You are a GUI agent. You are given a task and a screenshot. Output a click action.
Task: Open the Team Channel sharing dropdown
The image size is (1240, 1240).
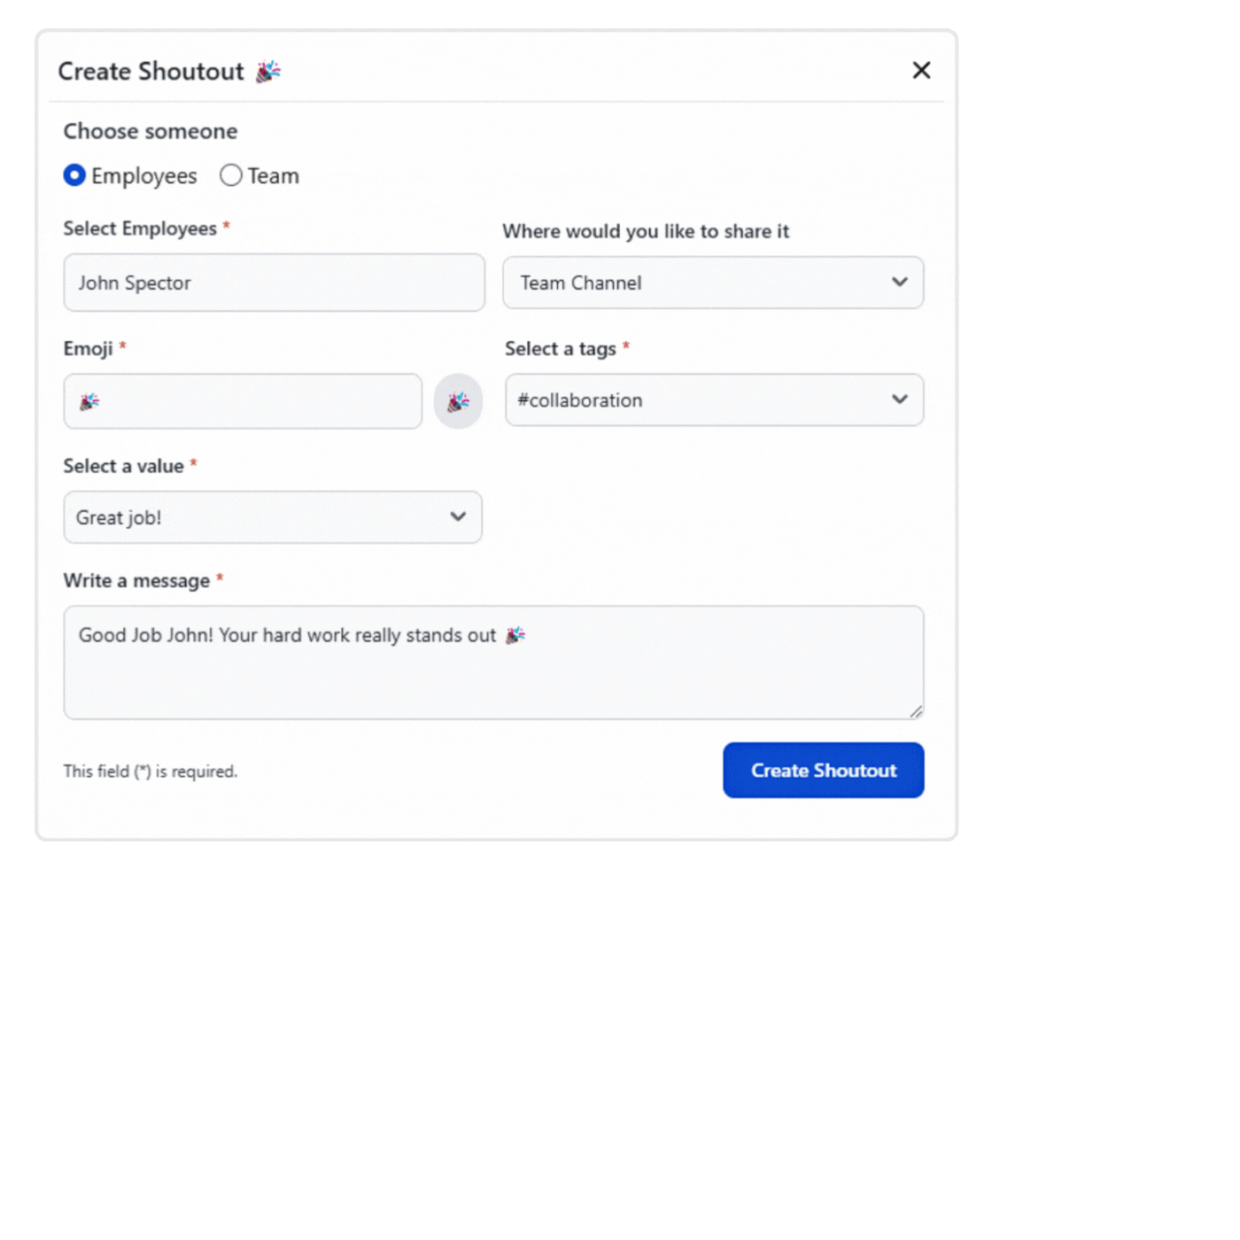(700, 283)
